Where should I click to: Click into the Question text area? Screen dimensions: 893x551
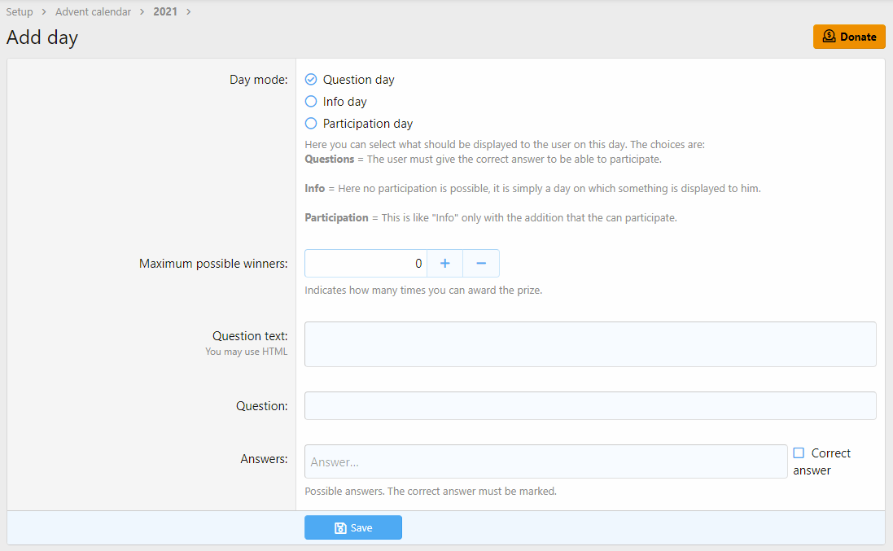point(590,344)
